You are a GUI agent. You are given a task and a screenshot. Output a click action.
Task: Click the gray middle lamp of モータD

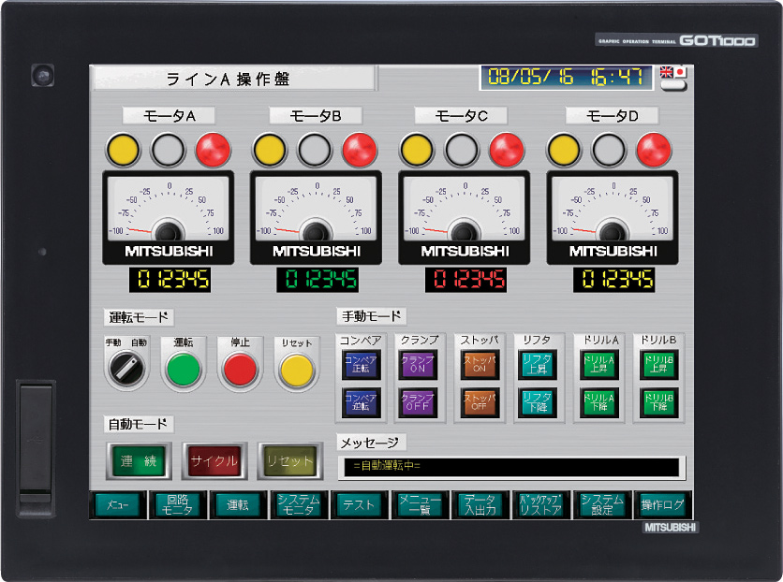pyautogui.click(x=610, y=148)
